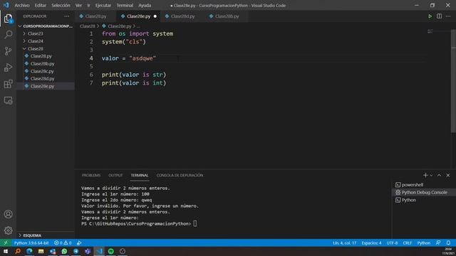Click CRLF end of line selector

coord(407,243)
